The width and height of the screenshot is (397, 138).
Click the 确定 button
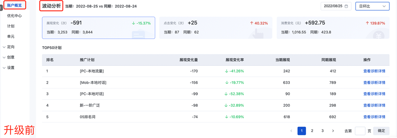(381, 131)
